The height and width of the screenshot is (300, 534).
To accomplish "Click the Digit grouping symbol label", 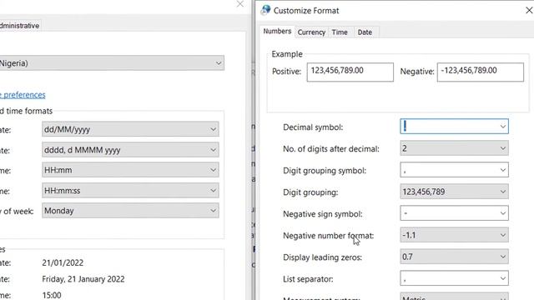I will (x=325, y=171).
